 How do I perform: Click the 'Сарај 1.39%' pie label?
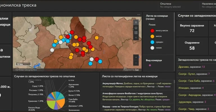point(37,86)
